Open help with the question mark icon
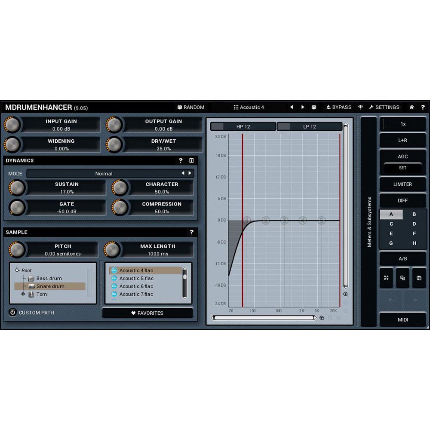 [x=423, y=107]
